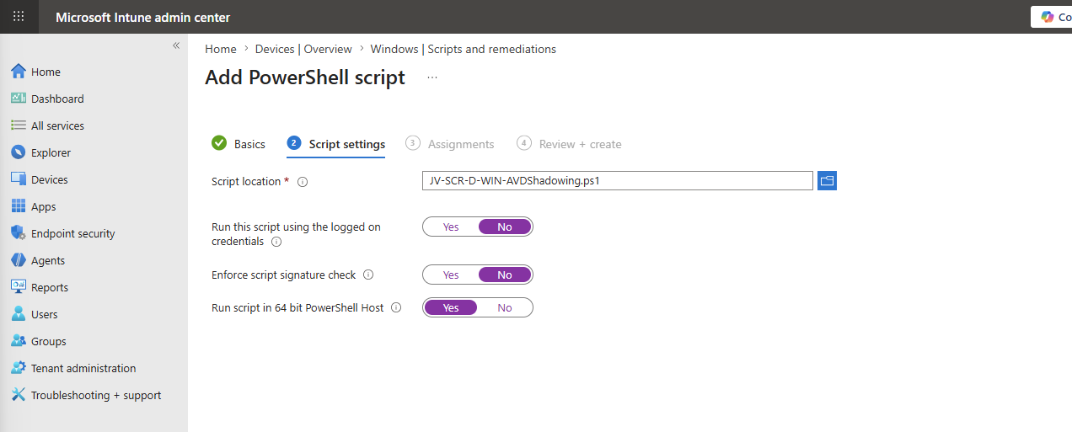This screenshot has width=1072, height=432.
Task: Click the Home house icon in sidebar
Action: 19,72
